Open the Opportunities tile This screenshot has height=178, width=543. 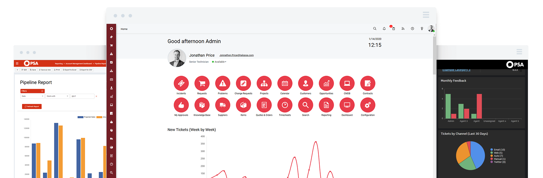click(x=326, y=84)
